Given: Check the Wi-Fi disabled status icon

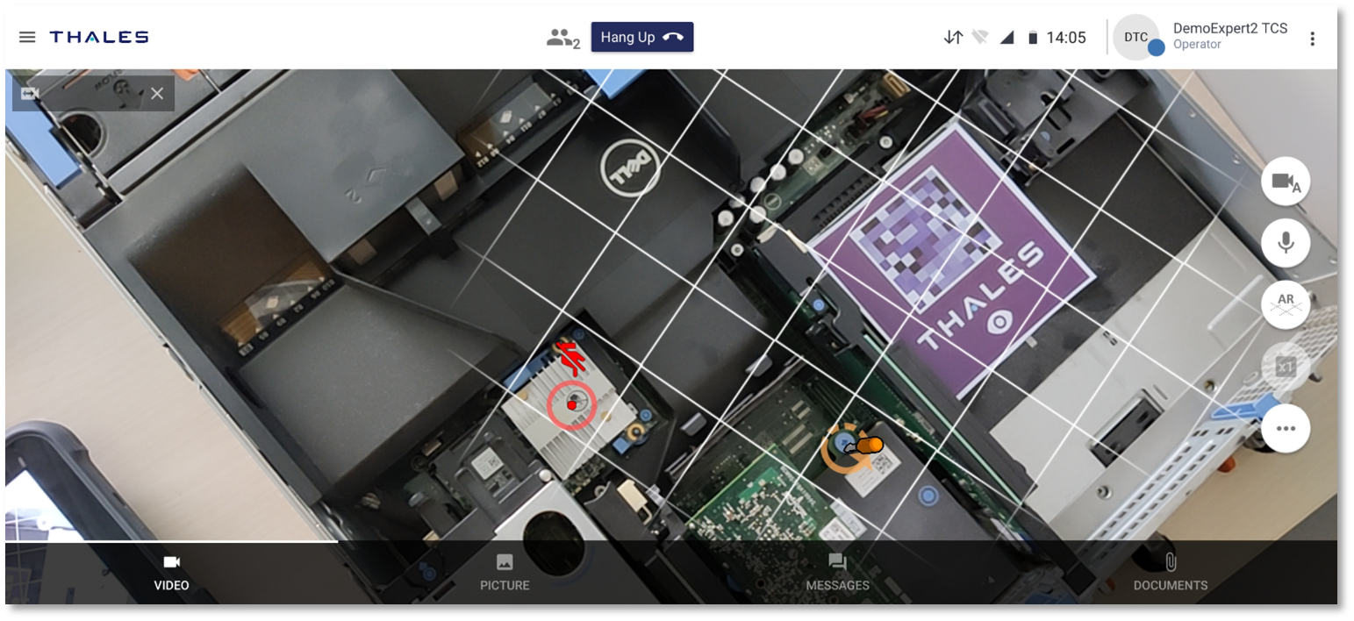Looking at the screenshot, I should point(980,38).
